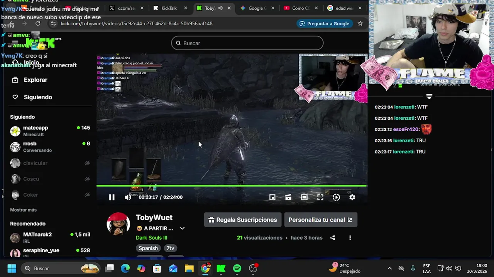Open Coker offline channel
Image resolution: width=494 pixels, height=277 pixels.
[x=50, y=195]
